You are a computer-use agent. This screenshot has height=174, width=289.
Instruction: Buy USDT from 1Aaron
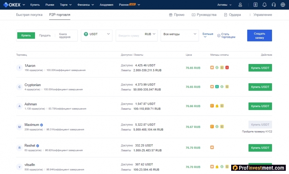click(260, 68)
